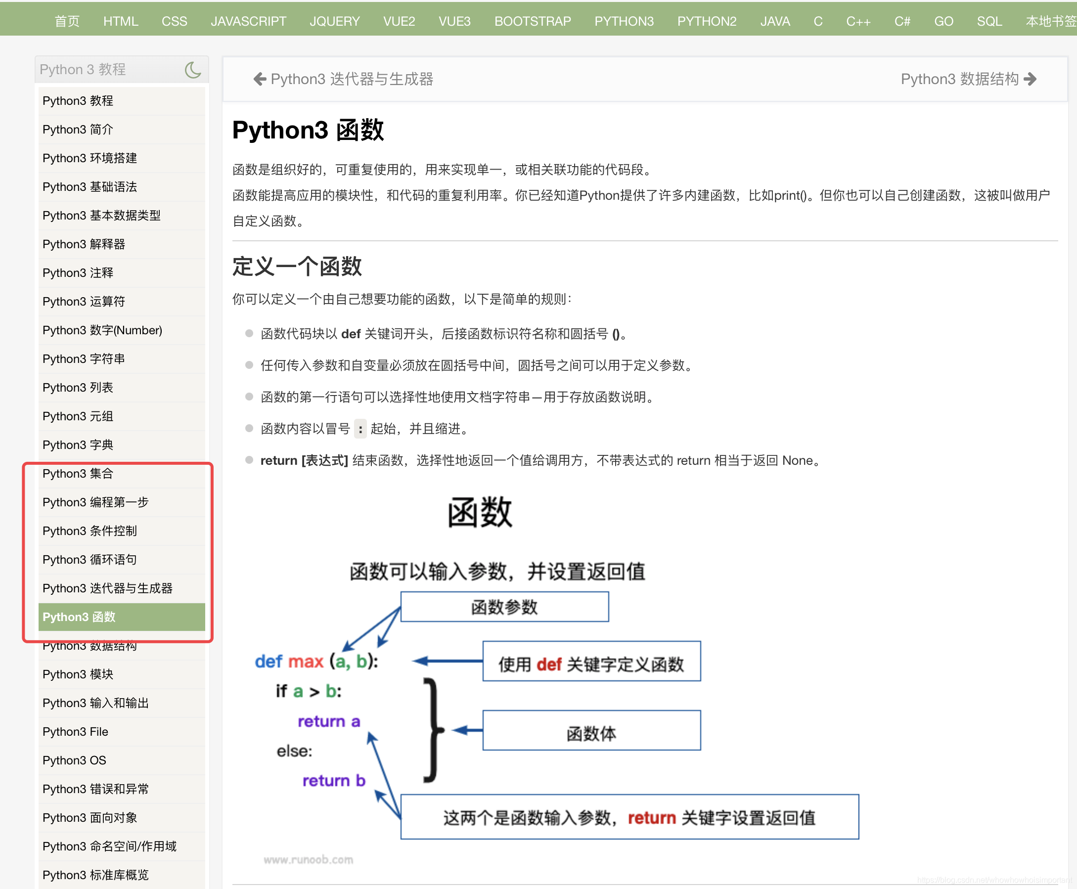Select Python3 字典 in the sidebar
Screen dimensions: 1077x889
pyautogui.click(x=78, y=444)
